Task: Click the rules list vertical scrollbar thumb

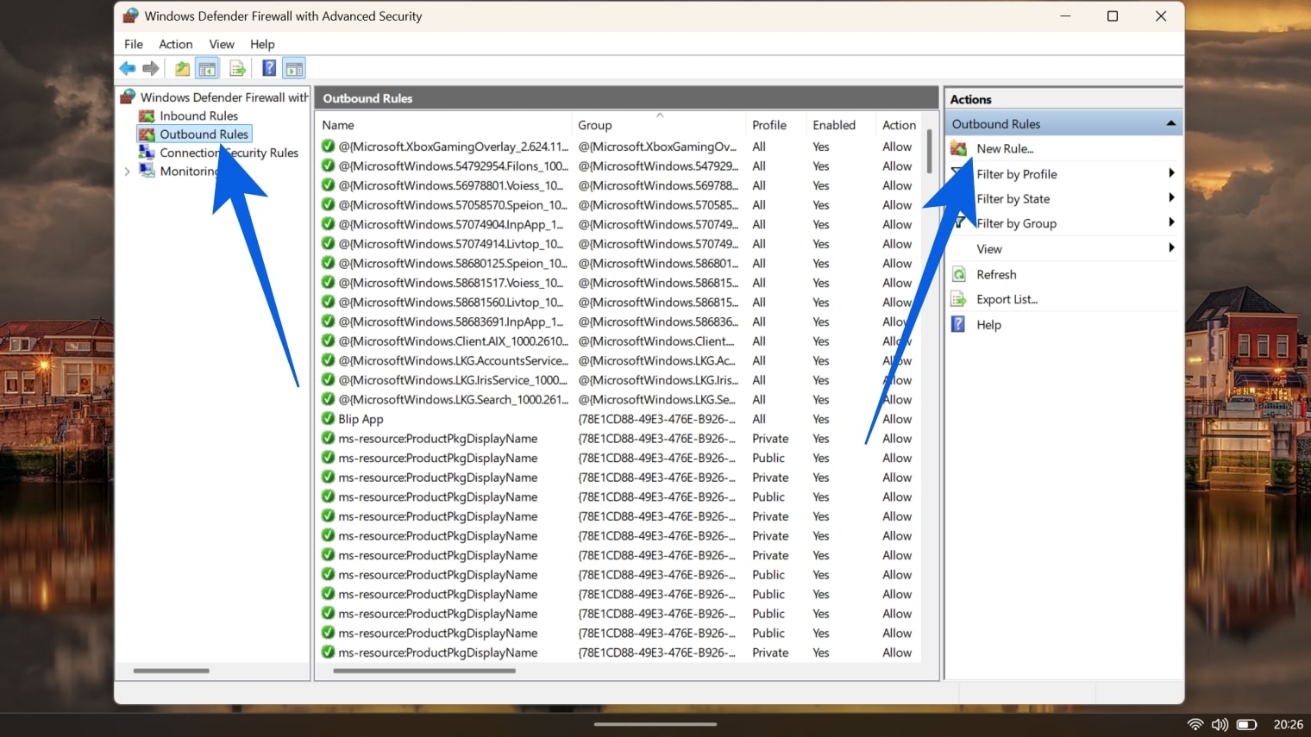Action: (x=929, y=152)
